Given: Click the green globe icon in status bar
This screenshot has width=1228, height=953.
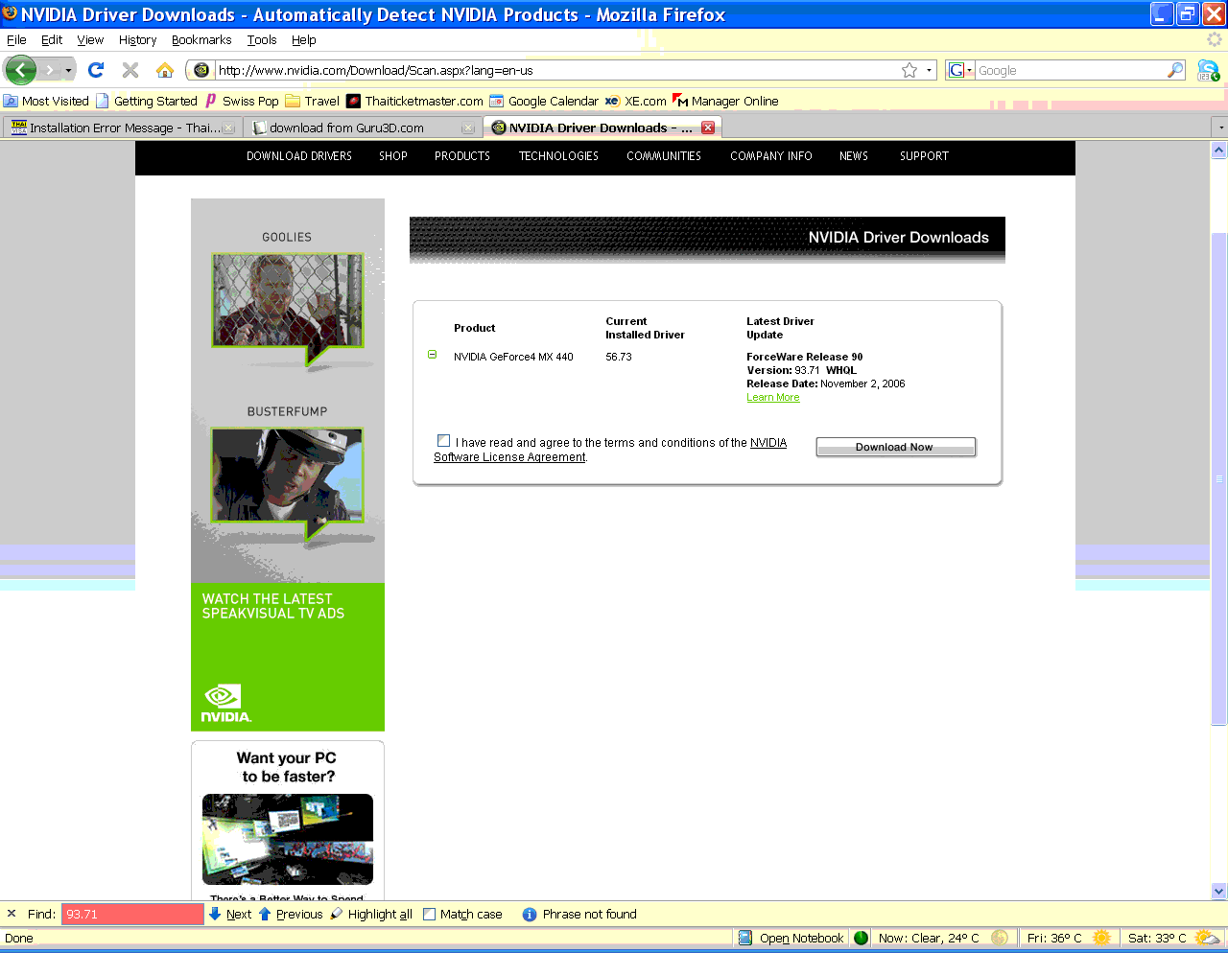Looking at the screenshot, I should pyautogui.click(x=861, y=938).
